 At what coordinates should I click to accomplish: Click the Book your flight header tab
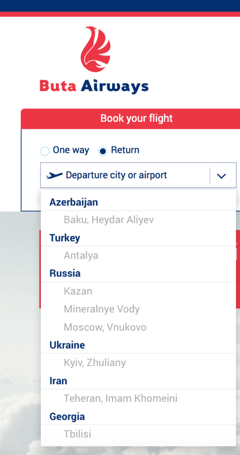(136, 118)
